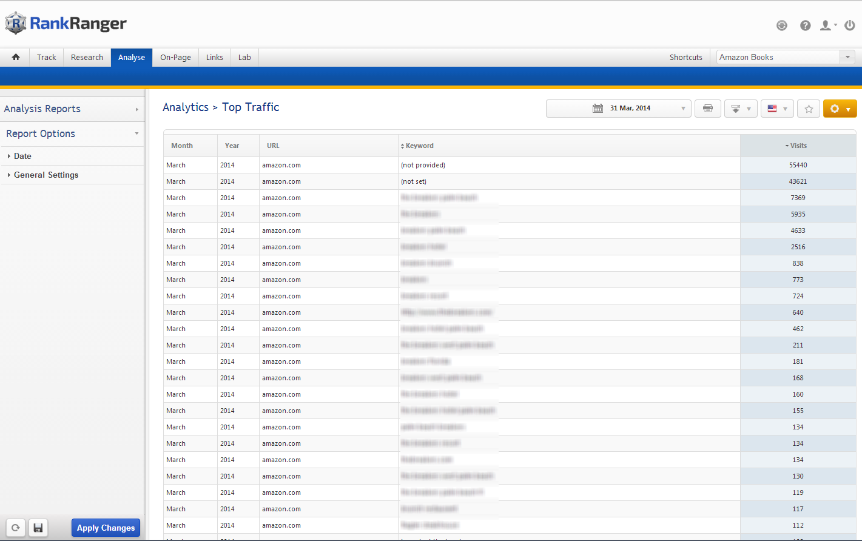
Task: Open the Shortcuts menu
Action: [x=685, y=57]
